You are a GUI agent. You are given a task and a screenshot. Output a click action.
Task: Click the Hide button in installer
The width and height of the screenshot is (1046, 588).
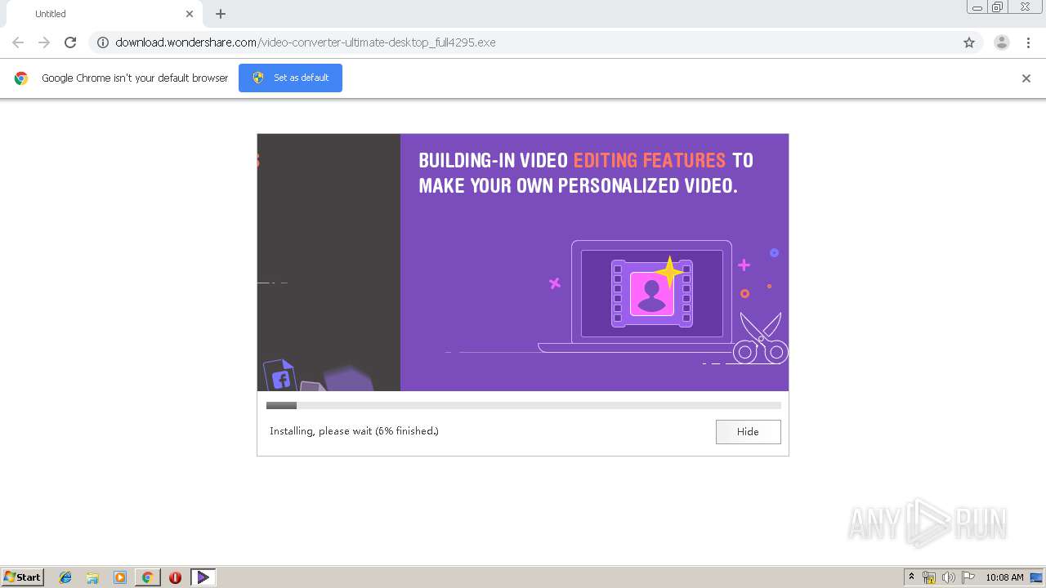[x=748, y=431]
